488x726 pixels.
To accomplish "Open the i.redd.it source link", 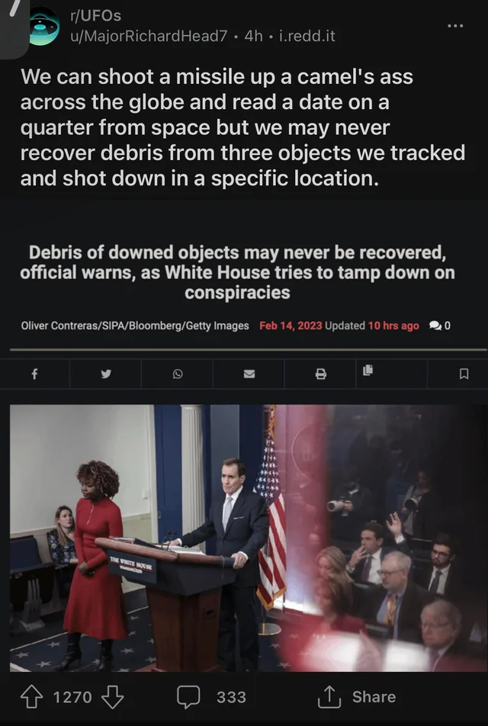I will (307, 36).
